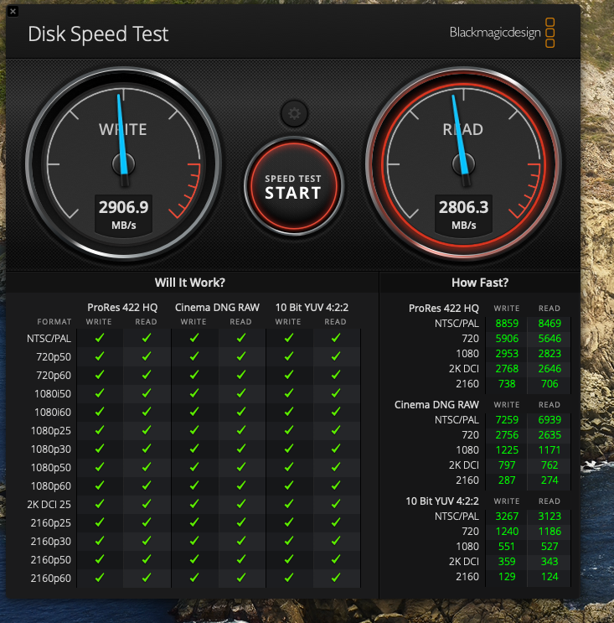This screenshot has height=623, width=614.
Task: Click the WRITE gauge needle hub
Action: 123,164
